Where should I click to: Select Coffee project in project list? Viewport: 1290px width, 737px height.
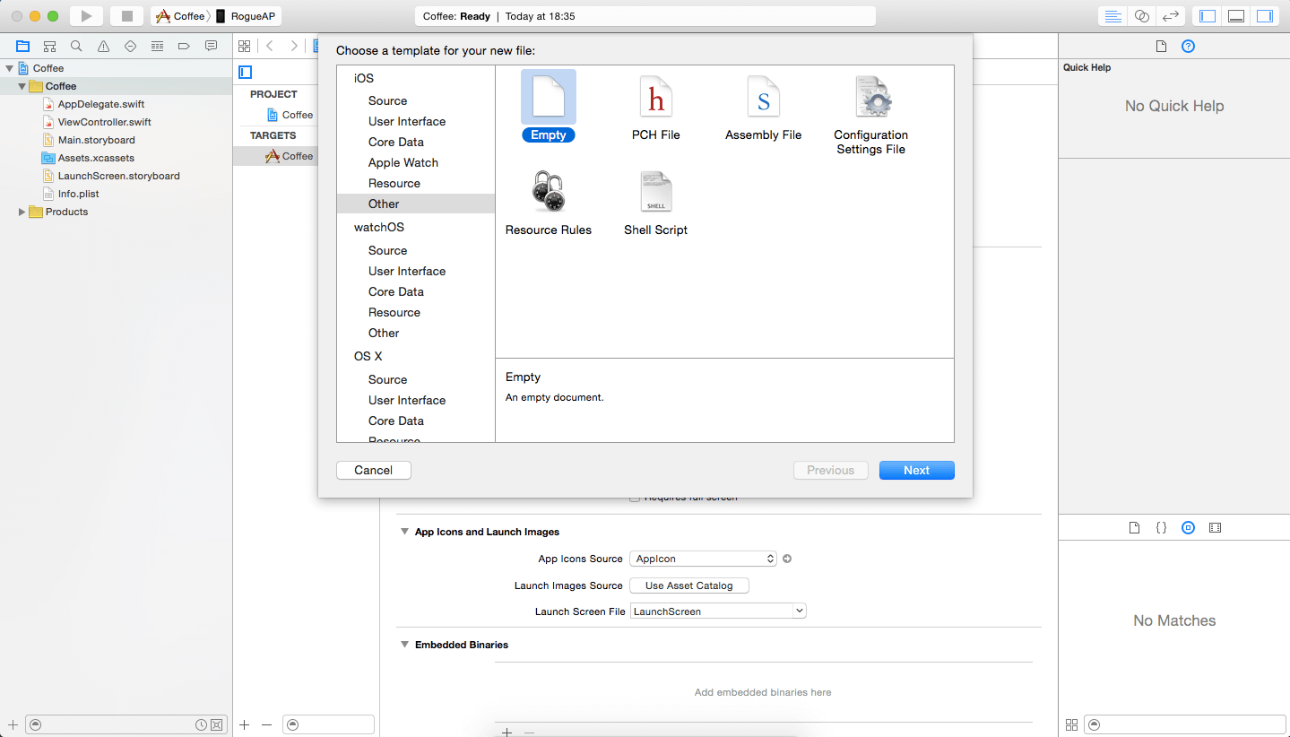coord(290,115)
